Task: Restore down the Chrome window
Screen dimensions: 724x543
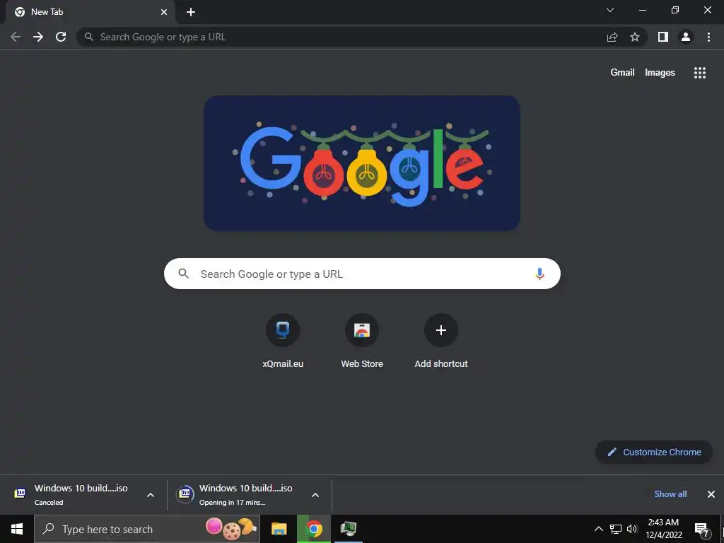Action: 675,10
